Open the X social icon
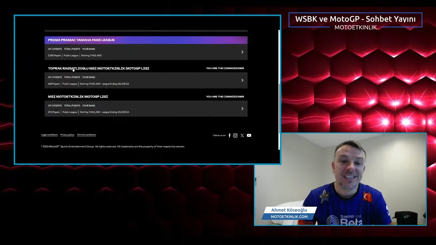This screenshot has height=245, width=436. (x=242, y=135)
